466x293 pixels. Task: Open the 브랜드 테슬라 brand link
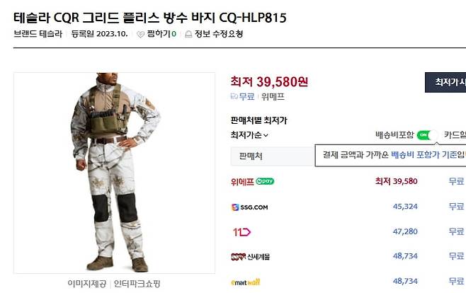click(x=38, y=34)
